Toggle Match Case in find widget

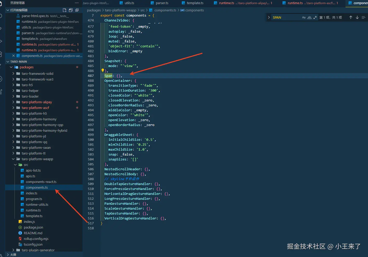[x=304, y=17]
